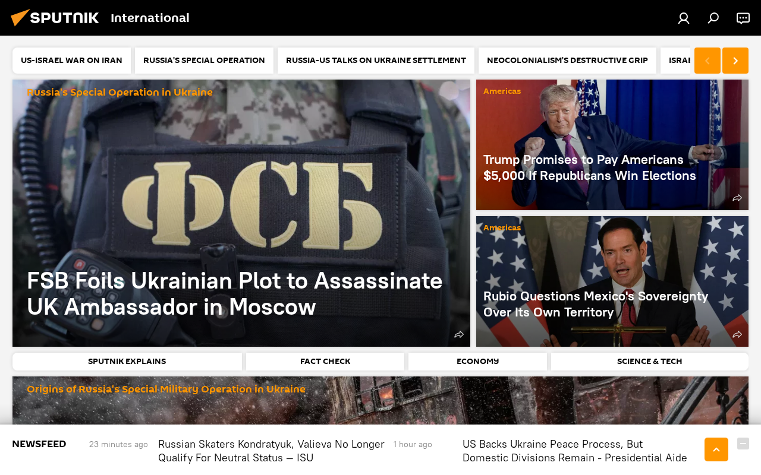Image resolution: width=761 pixels, height=475 pixels.
Task: Read FSB Foils Ukrainian Plot headline
Action: click(235, 294)
